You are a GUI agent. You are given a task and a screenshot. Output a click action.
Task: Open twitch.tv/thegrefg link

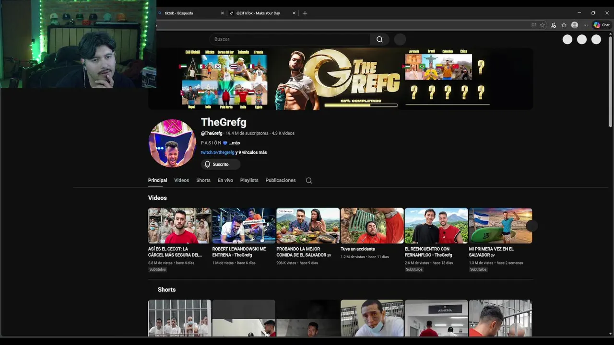click(x=217, y=152)
